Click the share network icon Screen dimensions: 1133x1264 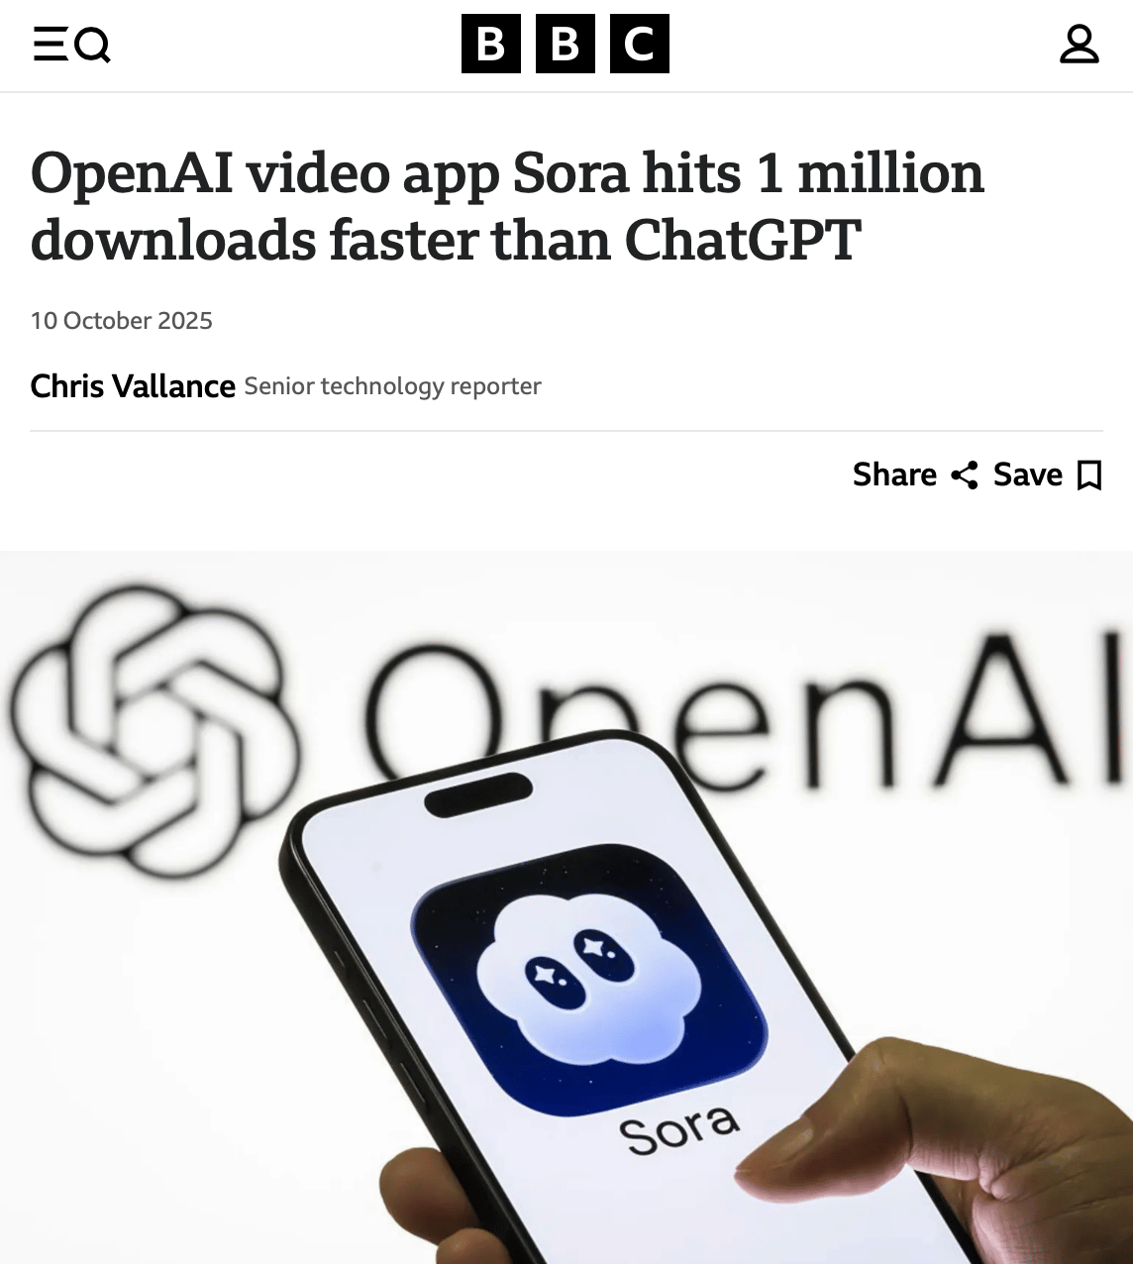tap(965, 475)
